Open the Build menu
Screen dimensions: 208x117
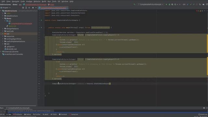click(x=44, y=1)
